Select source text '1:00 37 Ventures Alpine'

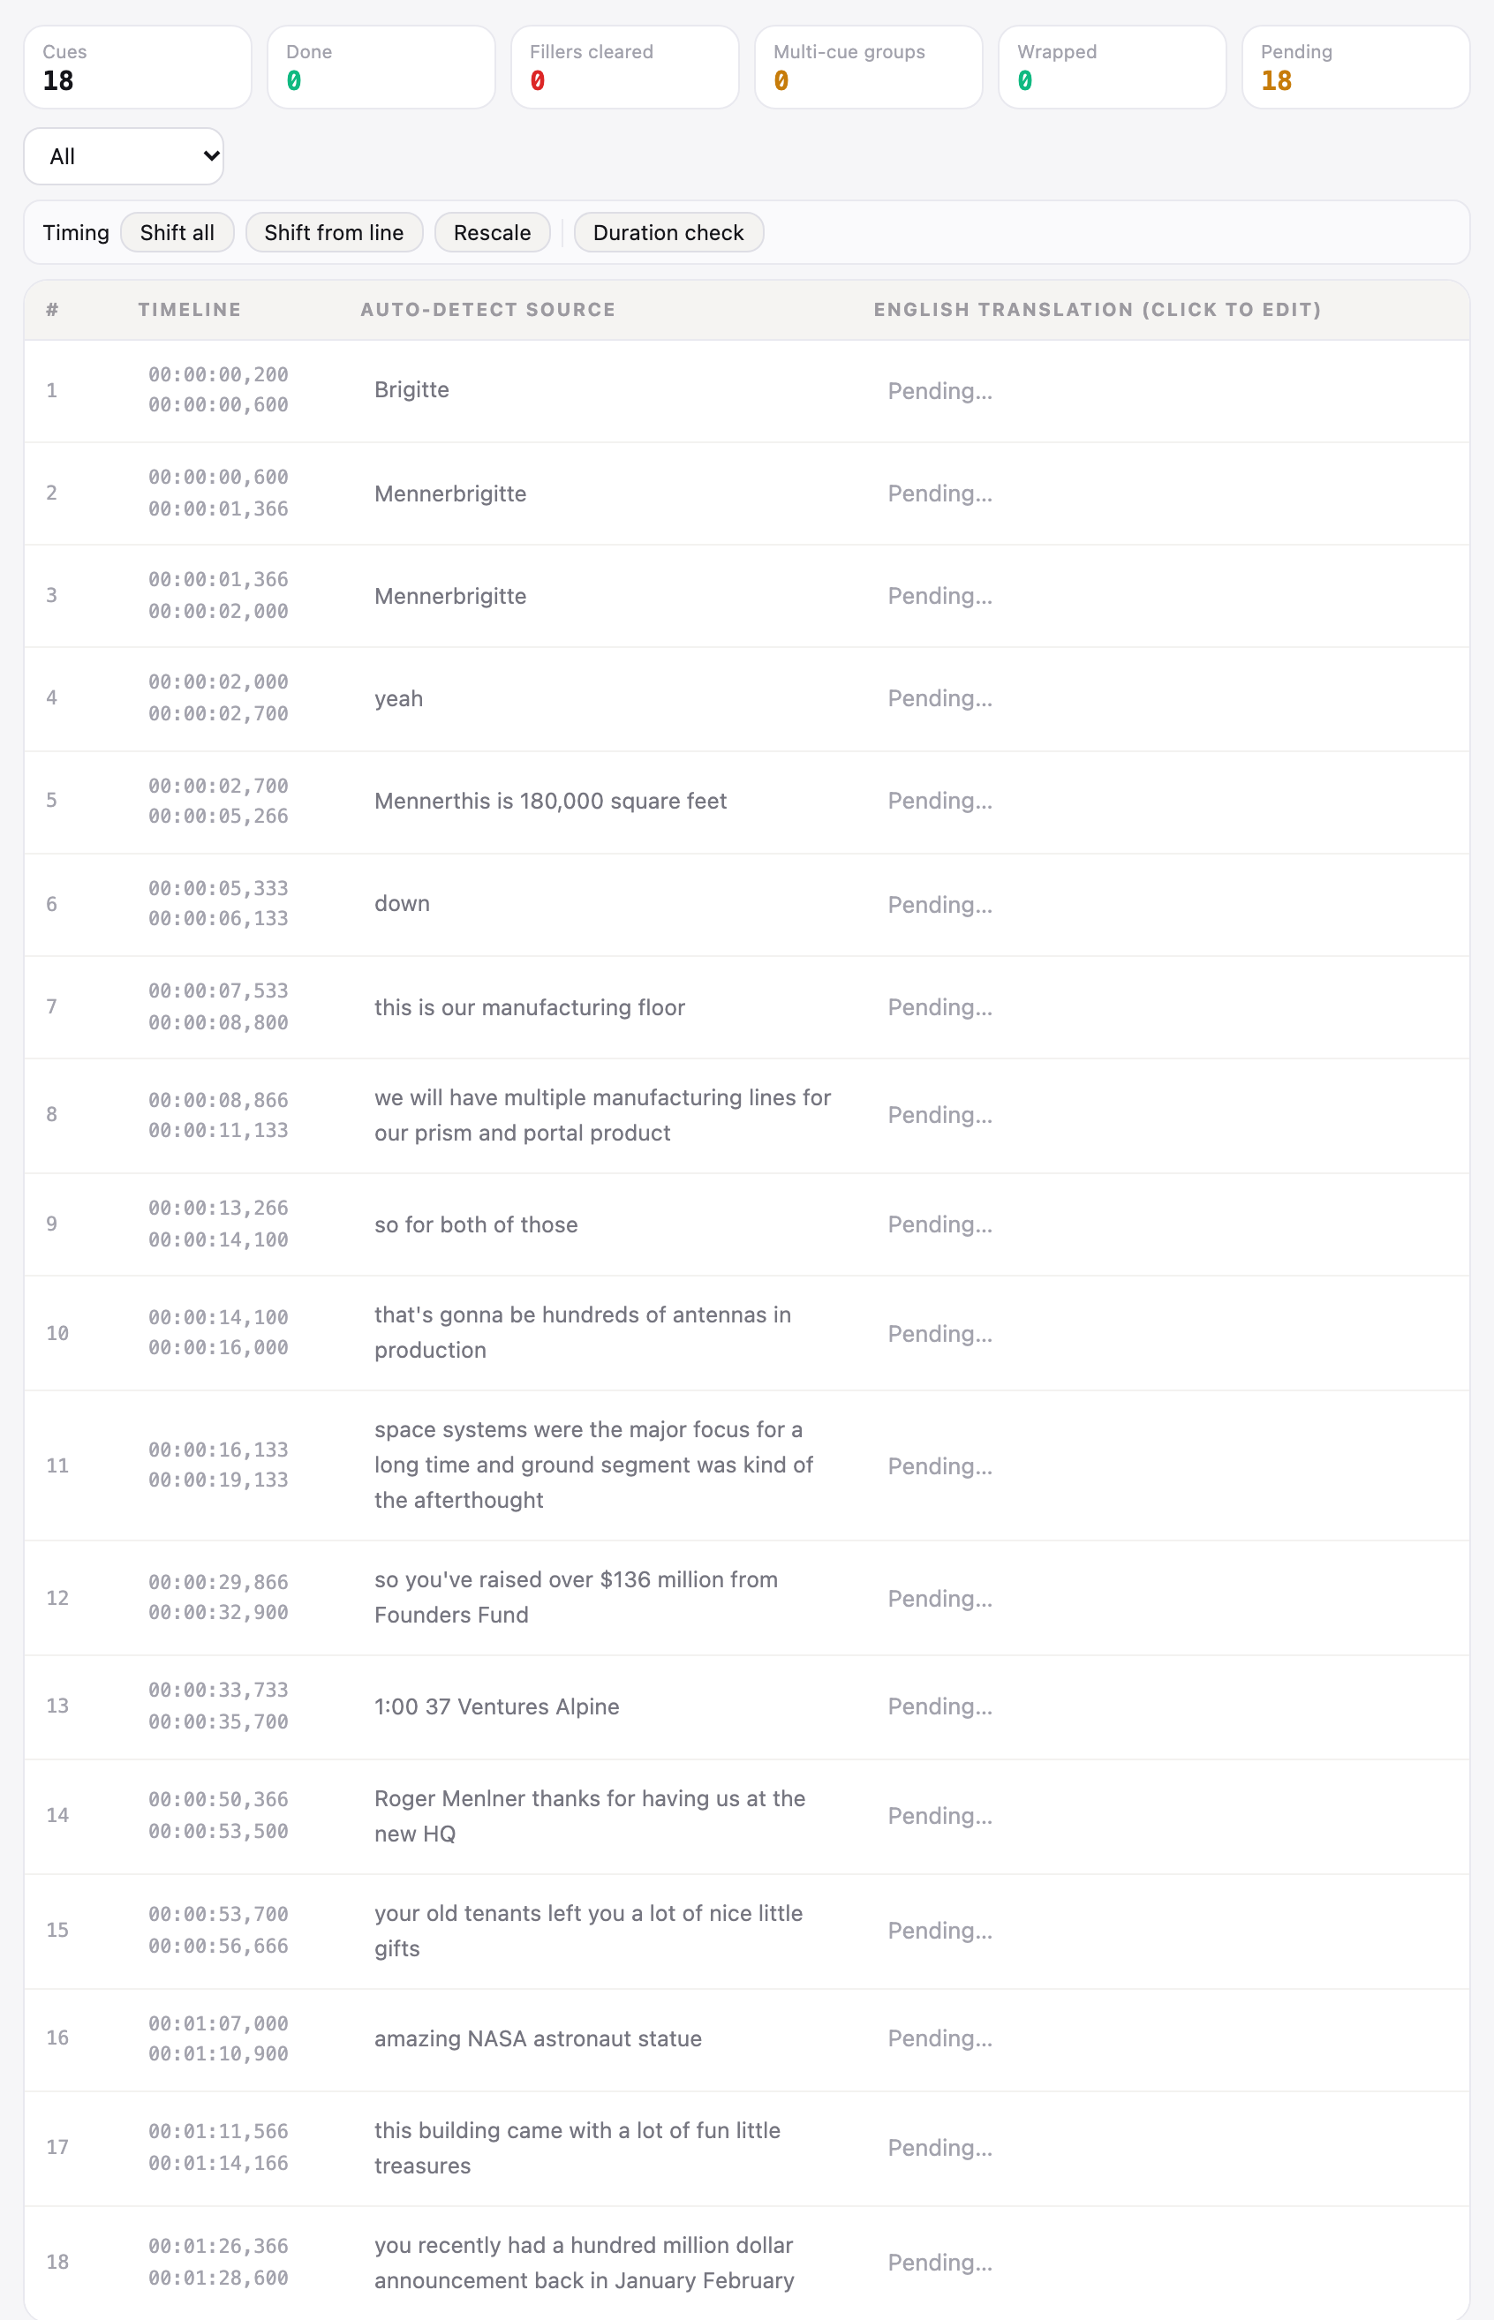[x=497, y=1706]
